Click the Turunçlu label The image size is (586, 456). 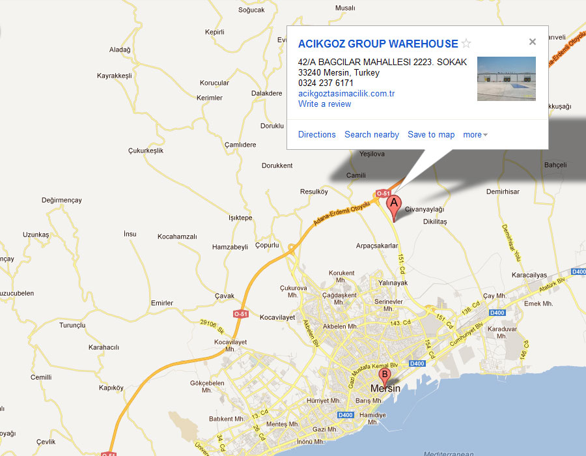coord(72,325)
